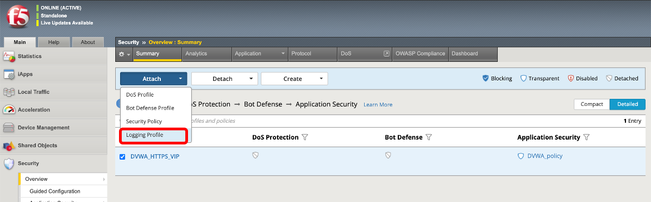The image size is (651, 202).
Task: Click detached shield in Bot Defense cell
Action: coord(388,155)
